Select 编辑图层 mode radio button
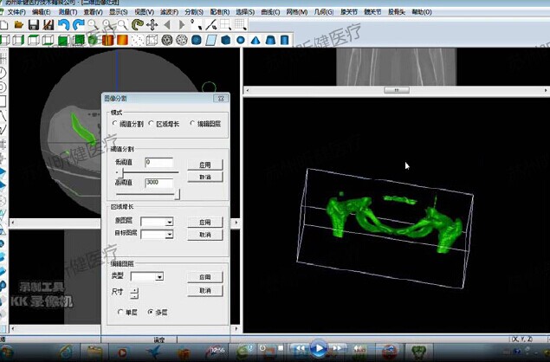The image size is (550, 362). [x=192, y=124]
